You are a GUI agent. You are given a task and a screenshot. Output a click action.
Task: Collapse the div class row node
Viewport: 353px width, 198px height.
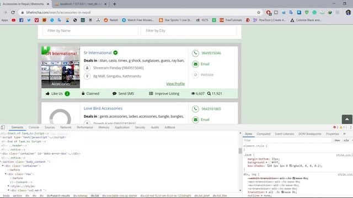click(x=6, y=174)
